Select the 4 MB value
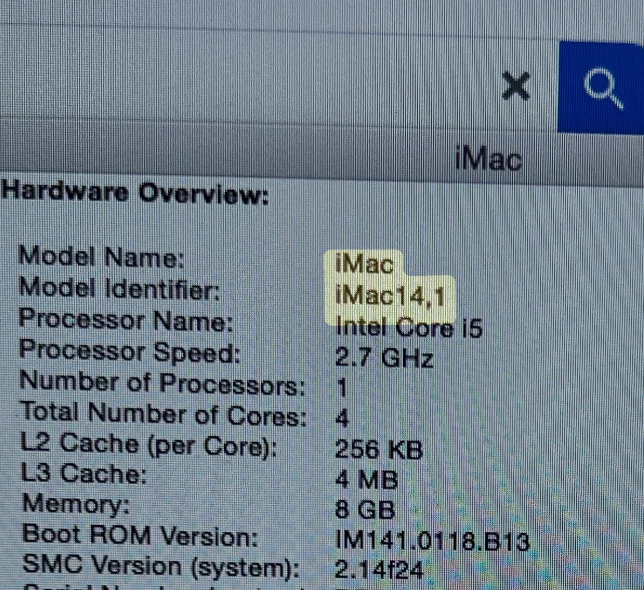Image resolution: width=644 pixels, height=590 pixels. point(367,480)
